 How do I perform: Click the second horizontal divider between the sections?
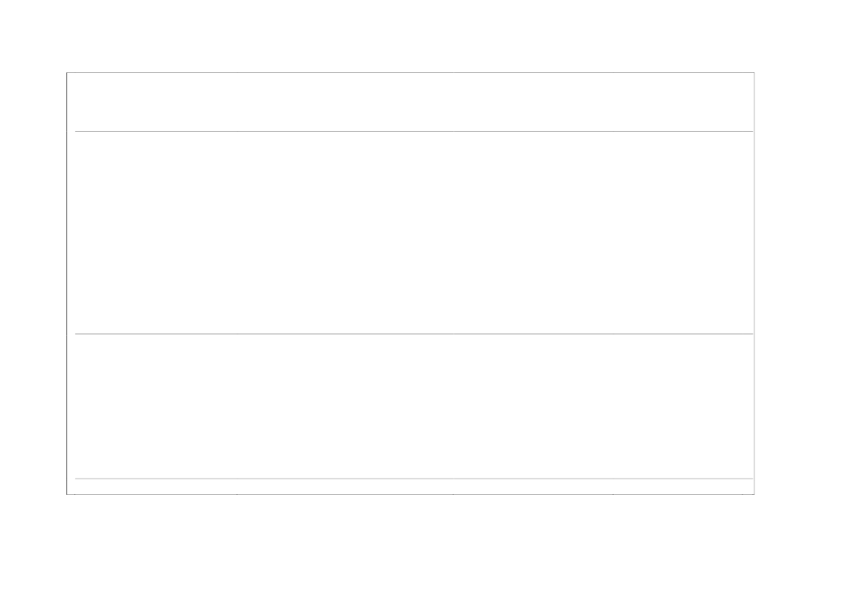[410, 334]
